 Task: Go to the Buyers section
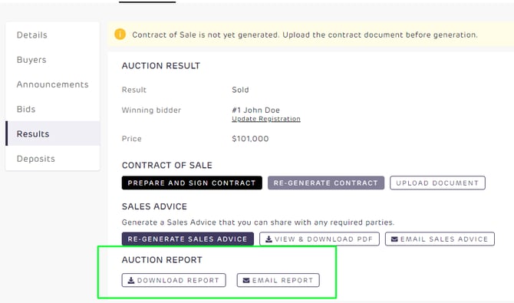[x=52, y=60]
